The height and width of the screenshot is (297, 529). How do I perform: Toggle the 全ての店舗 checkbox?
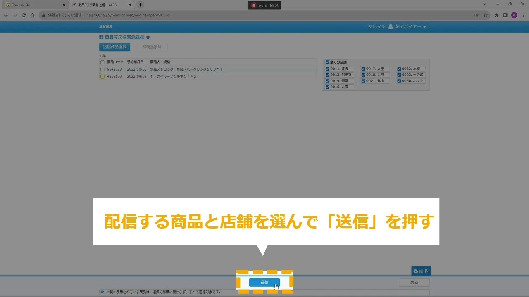(x=327, y=62)
